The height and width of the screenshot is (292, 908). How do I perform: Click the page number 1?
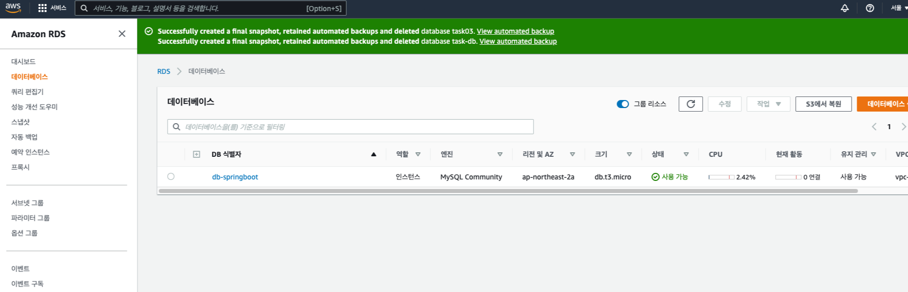coord(889,127)
